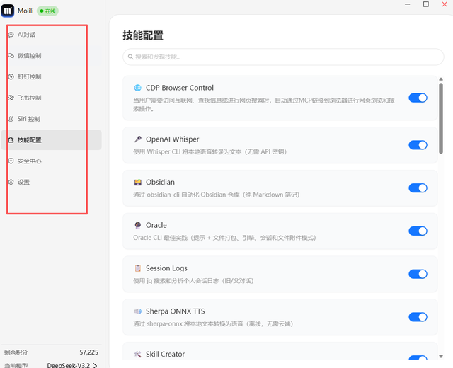The image size is (453, 368).
Task: Click the Oracle skill title
Action: click(x=156, y=225)
